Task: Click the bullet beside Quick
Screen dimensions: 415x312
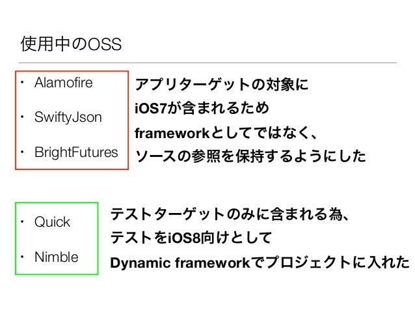Action: [x=23, y=221]
